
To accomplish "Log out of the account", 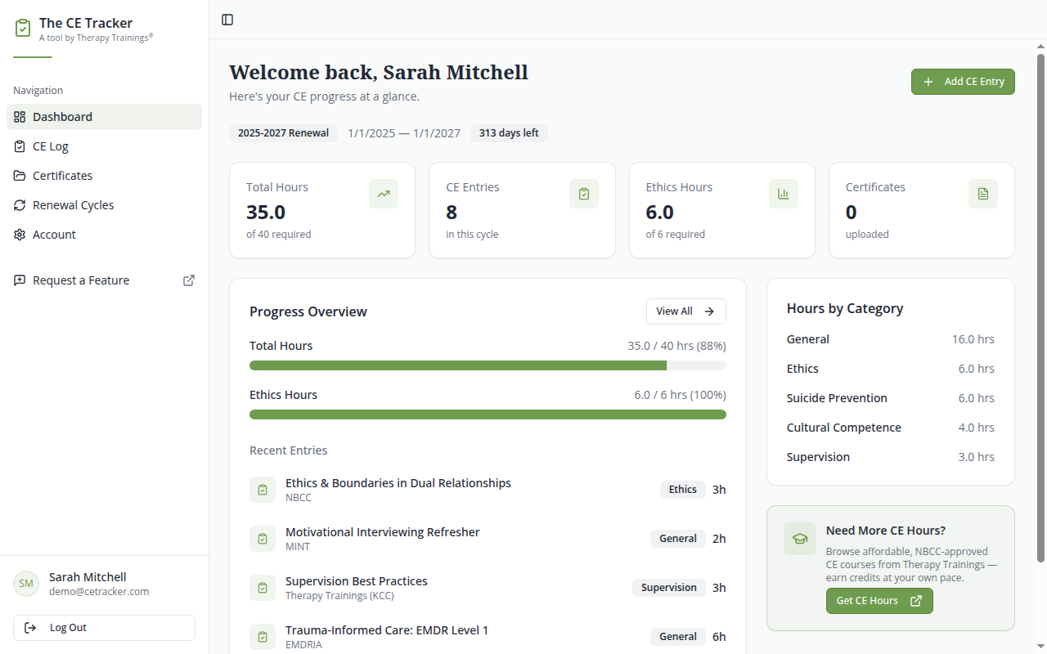I will [x=104, y=628].
